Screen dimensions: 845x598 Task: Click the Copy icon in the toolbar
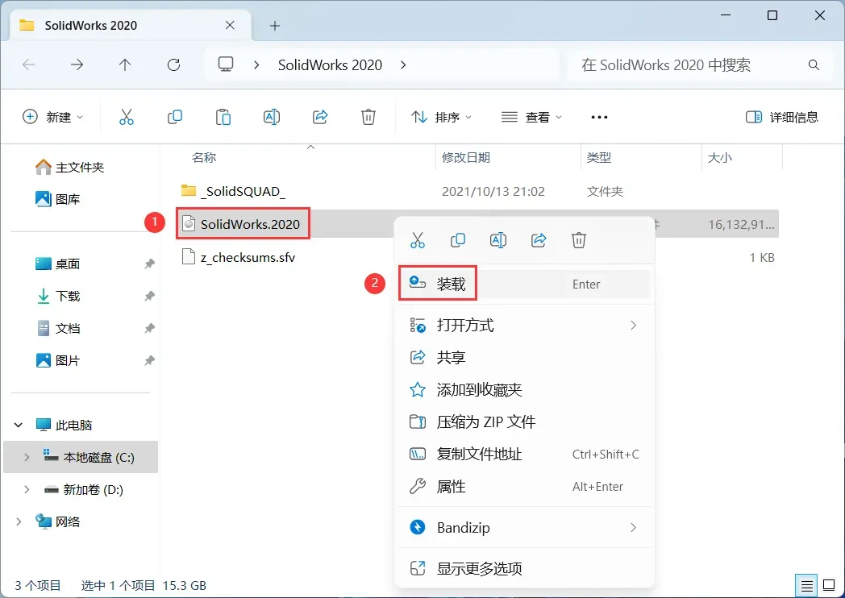(x=175, y=117)
